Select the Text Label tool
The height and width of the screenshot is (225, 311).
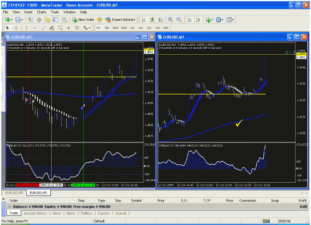77,28
